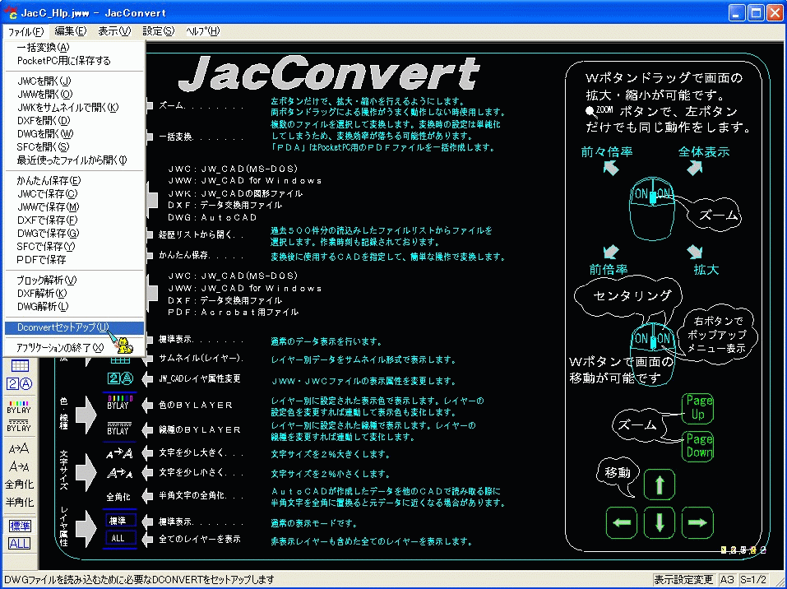Select JWKをサムネイルで開く(K) menu entry
The image size is (787, 589).
click(74, 108)
